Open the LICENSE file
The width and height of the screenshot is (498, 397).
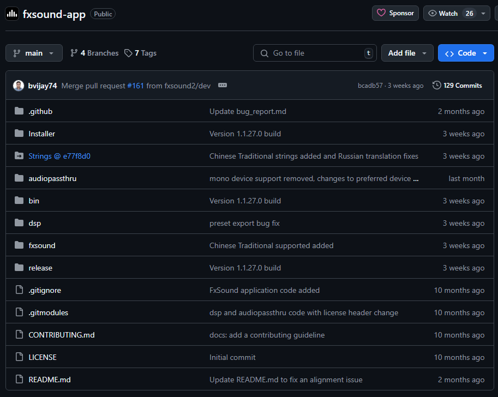(x=43, y=357)
